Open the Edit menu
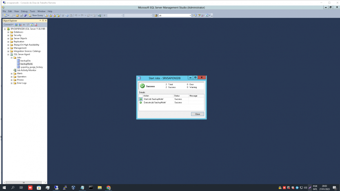The height and width of the screenshot is (191, 340). [x=10, y=11]
